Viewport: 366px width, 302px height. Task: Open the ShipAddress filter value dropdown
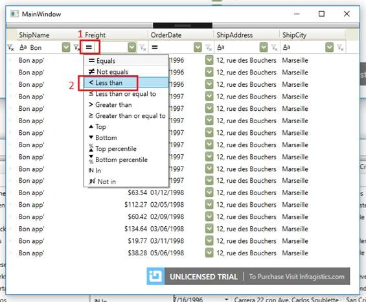(x=264, y=47)
